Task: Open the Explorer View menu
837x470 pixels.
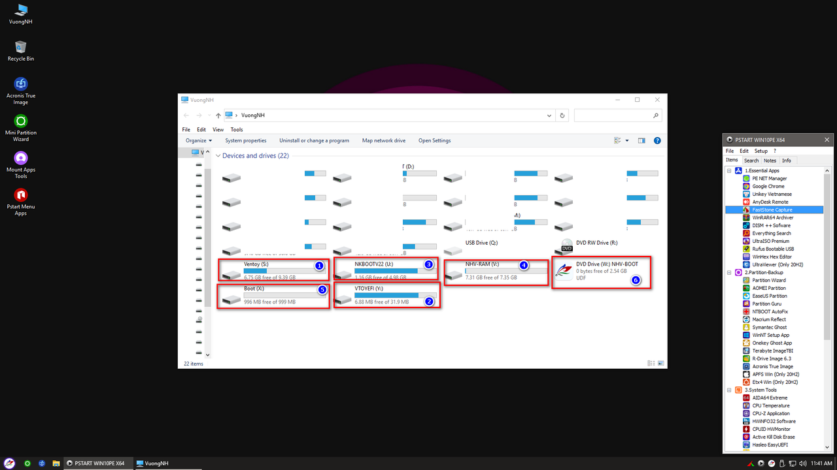Action: tap(218, 130)
